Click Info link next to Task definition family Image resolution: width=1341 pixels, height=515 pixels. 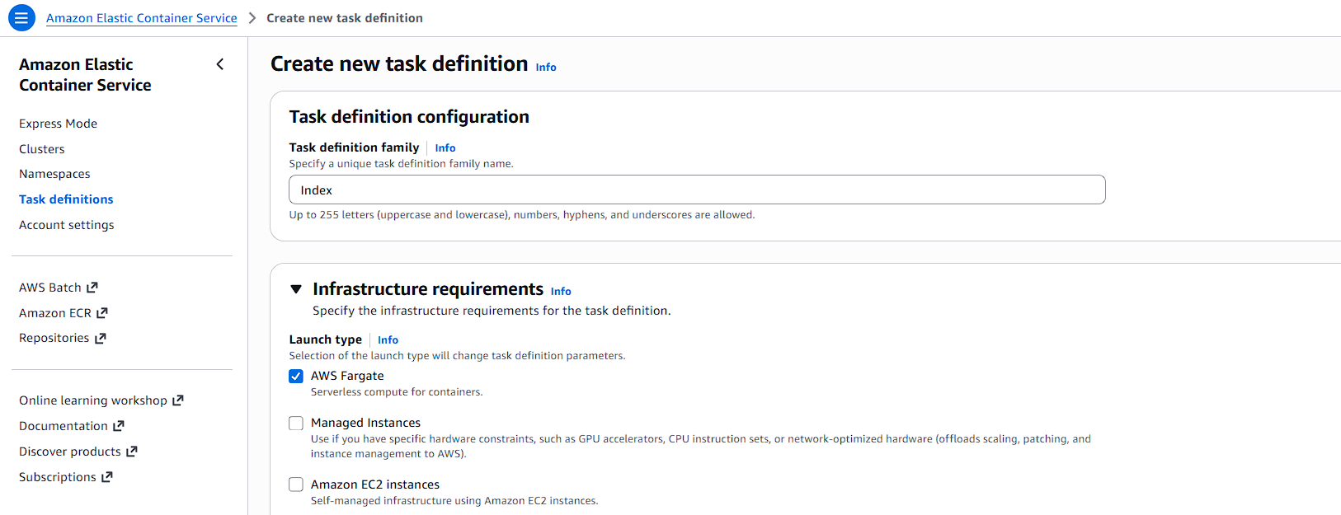(x=445, y=147)
